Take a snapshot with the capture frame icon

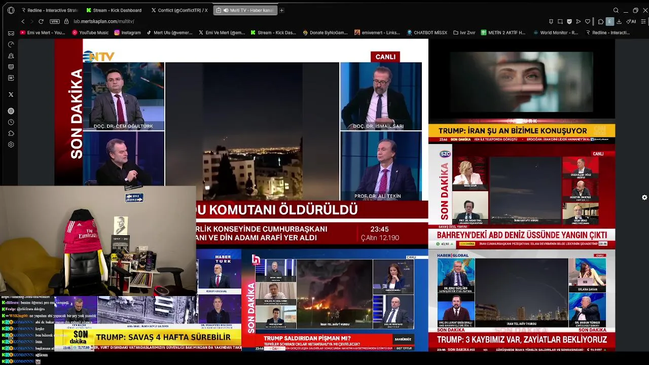560,21
